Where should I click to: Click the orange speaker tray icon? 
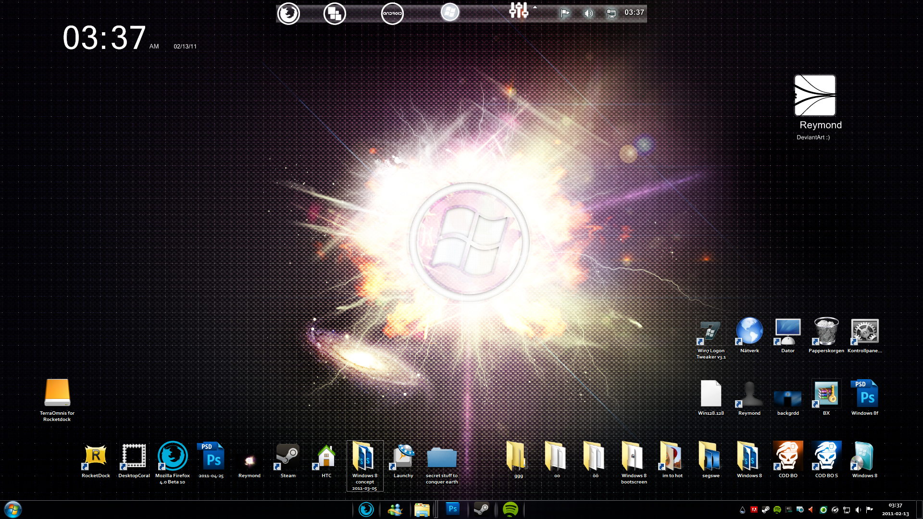(811, 510)
